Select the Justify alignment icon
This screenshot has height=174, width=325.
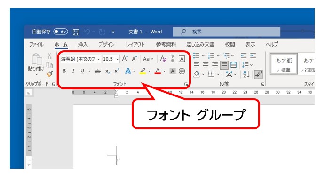click(224, 65)
